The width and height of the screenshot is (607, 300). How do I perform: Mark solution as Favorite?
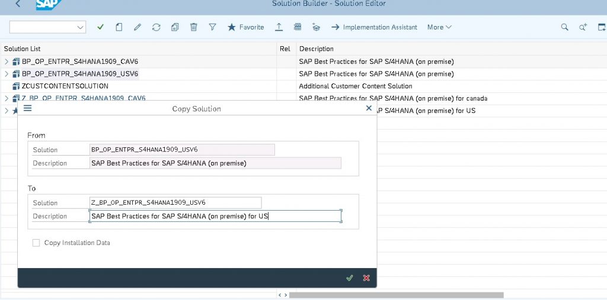245,27
